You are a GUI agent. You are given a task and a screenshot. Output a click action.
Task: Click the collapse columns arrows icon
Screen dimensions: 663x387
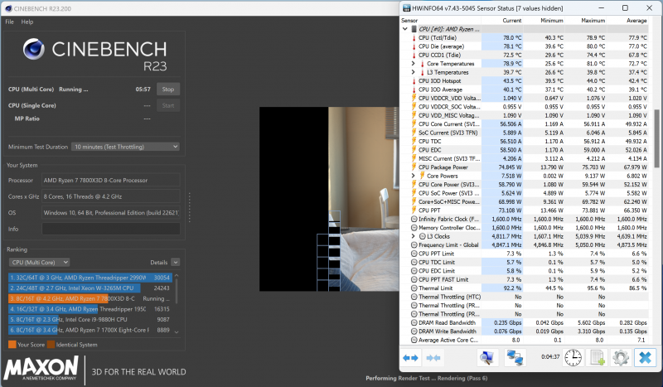click(433, 357)
